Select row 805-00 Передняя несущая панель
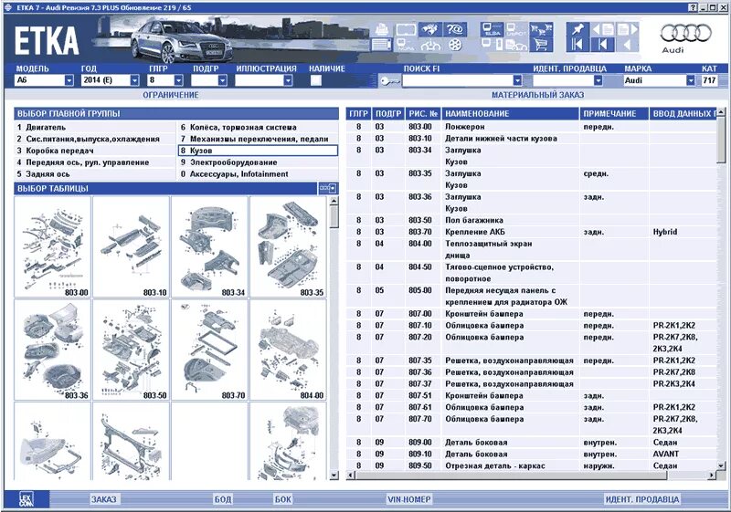This screenshot has width=731, height=512. (x=532, y=296)
